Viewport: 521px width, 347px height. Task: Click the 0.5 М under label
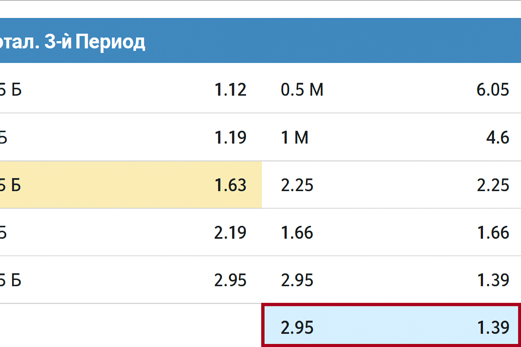(302, 90)
